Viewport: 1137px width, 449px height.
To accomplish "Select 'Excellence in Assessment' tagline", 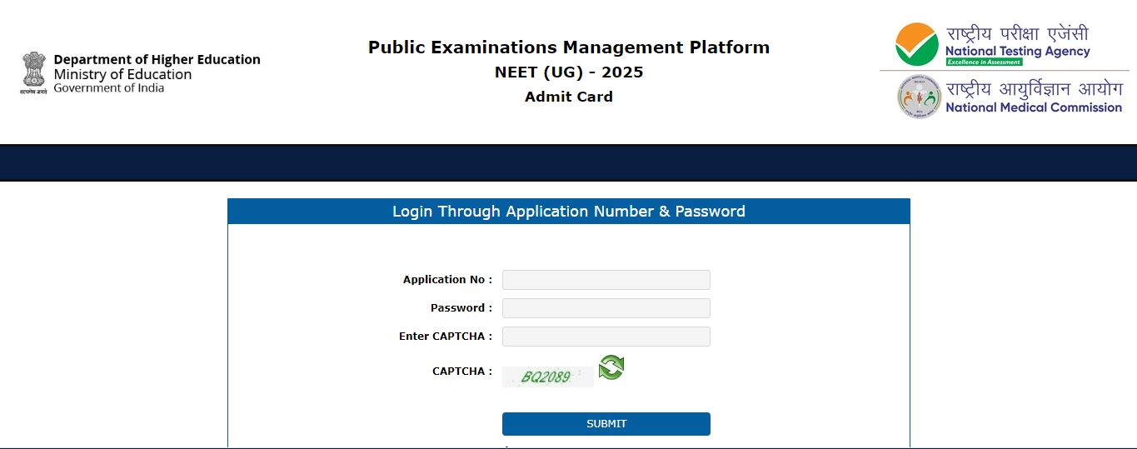I will point(984,62).
